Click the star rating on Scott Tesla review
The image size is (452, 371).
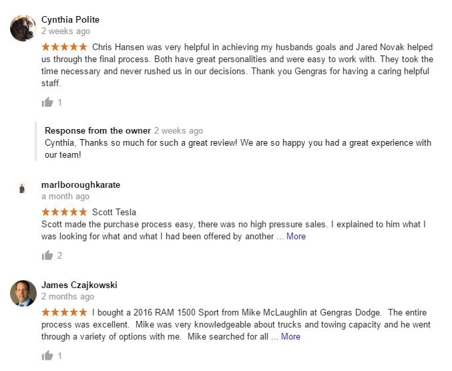[64, 212]
